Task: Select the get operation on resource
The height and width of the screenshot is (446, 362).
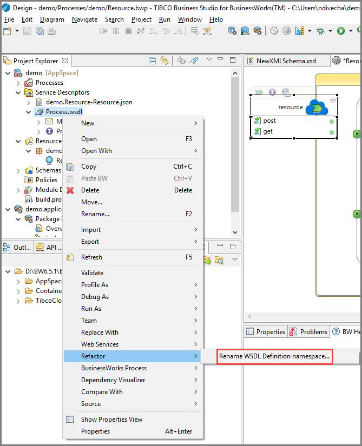Action: [x=268, y=131]
